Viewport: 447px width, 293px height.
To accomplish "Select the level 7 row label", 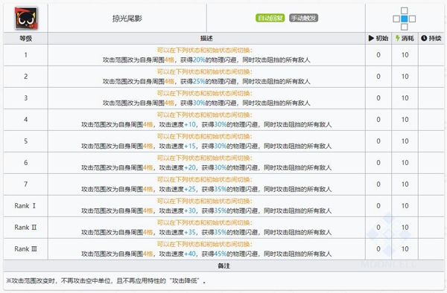I will pos(25,184).
